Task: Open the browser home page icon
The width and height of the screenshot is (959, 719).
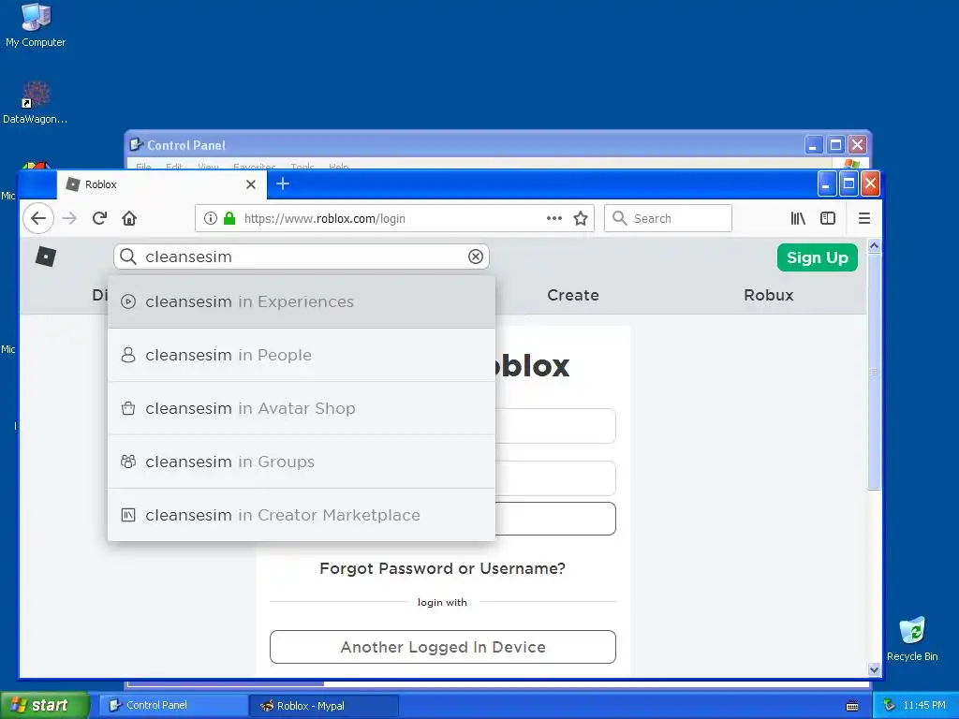Action: tap(129, 218)
